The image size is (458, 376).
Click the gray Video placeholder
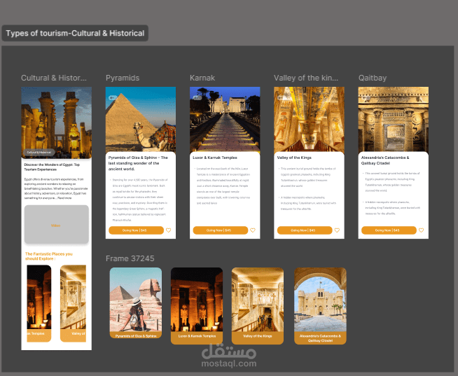[x=56, y=224]
